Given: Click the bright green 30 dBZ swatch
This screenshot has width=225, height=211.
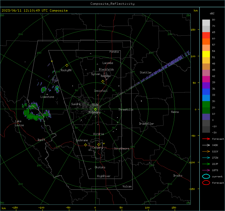Looking at the screenshot, I should [x=206, y=104].
